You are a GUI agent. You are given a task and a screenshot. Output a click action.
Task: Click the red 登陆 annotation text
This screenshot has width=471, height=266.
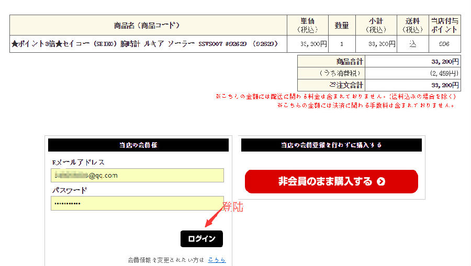[x=233, y=206]
